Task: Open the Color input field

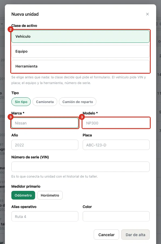Action: tap(116, 216)
